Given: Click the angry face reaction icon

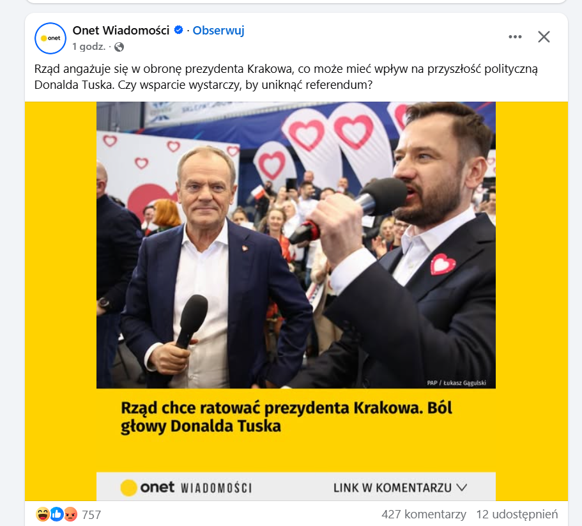Looking at the screenshot, I should (70, 514).
